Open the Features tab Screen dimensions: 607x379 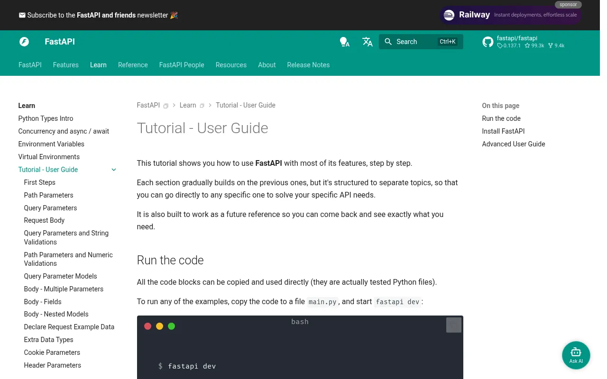pos(66,65)
